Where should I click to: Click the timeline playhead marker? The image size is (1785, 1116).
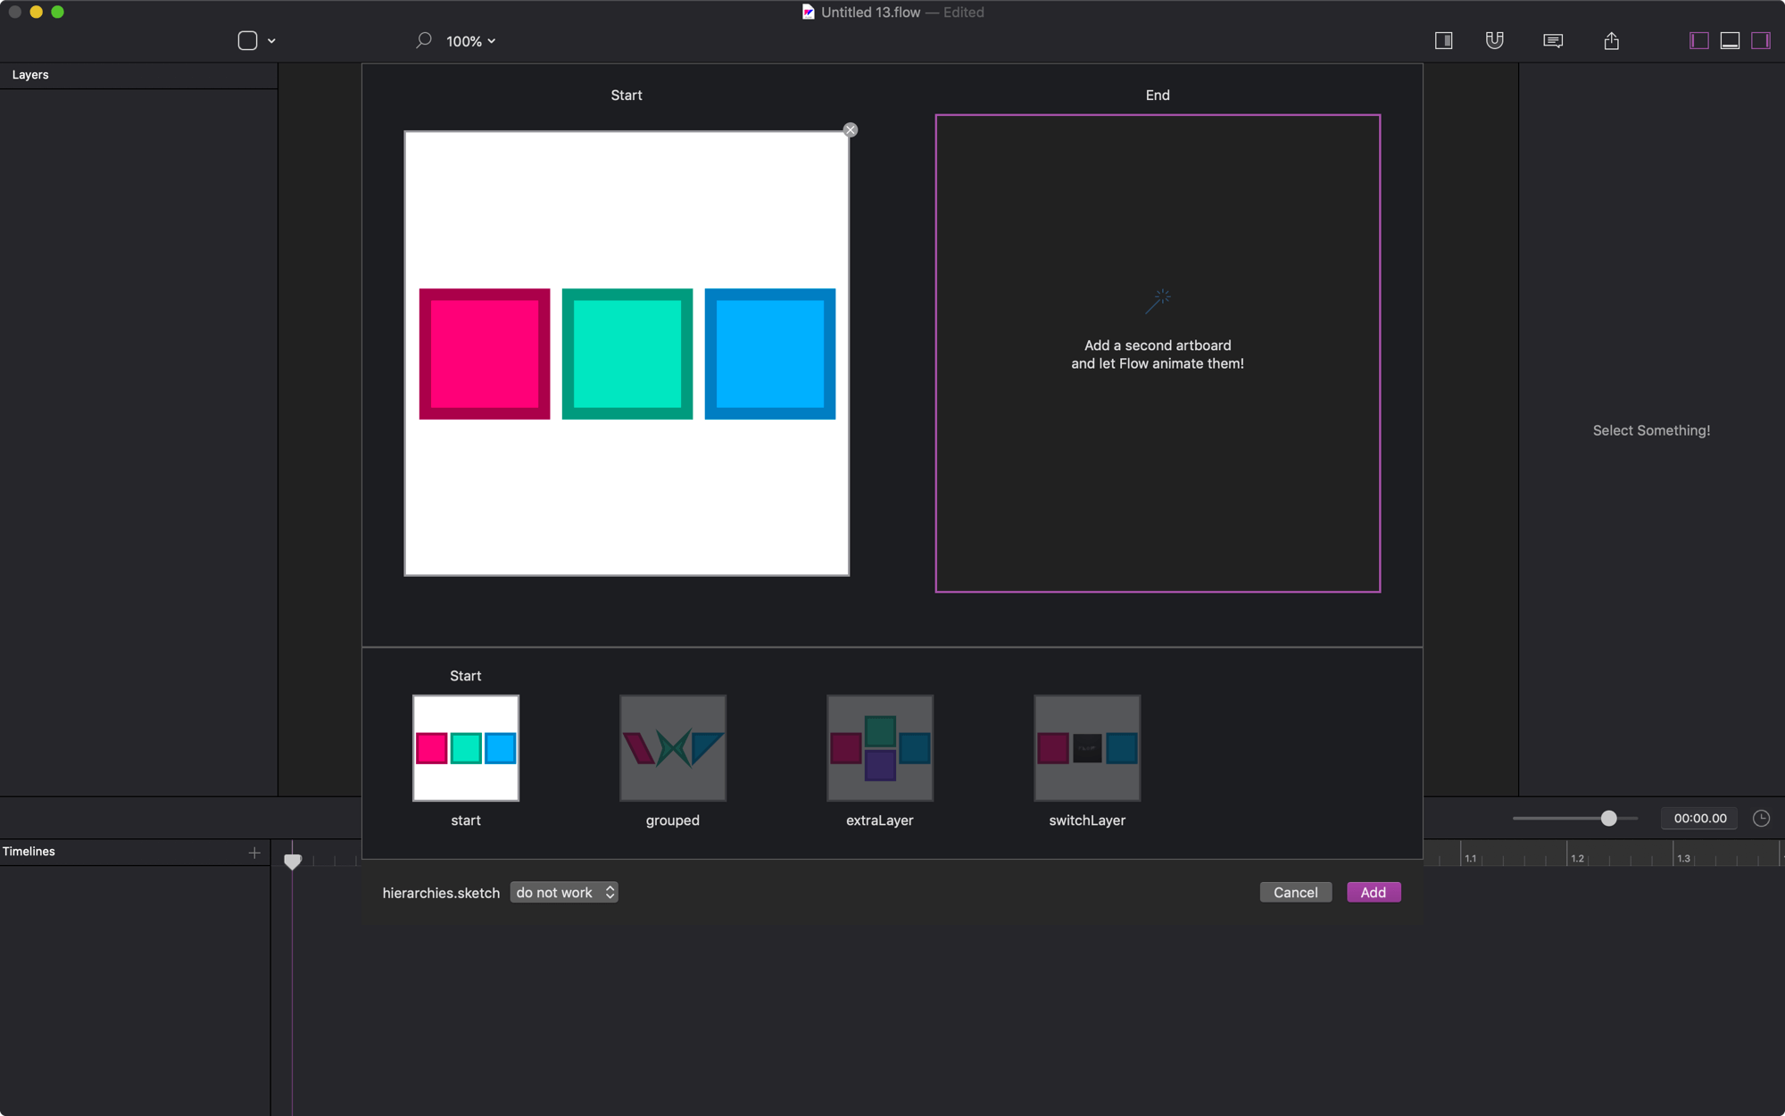coord(293,861)
